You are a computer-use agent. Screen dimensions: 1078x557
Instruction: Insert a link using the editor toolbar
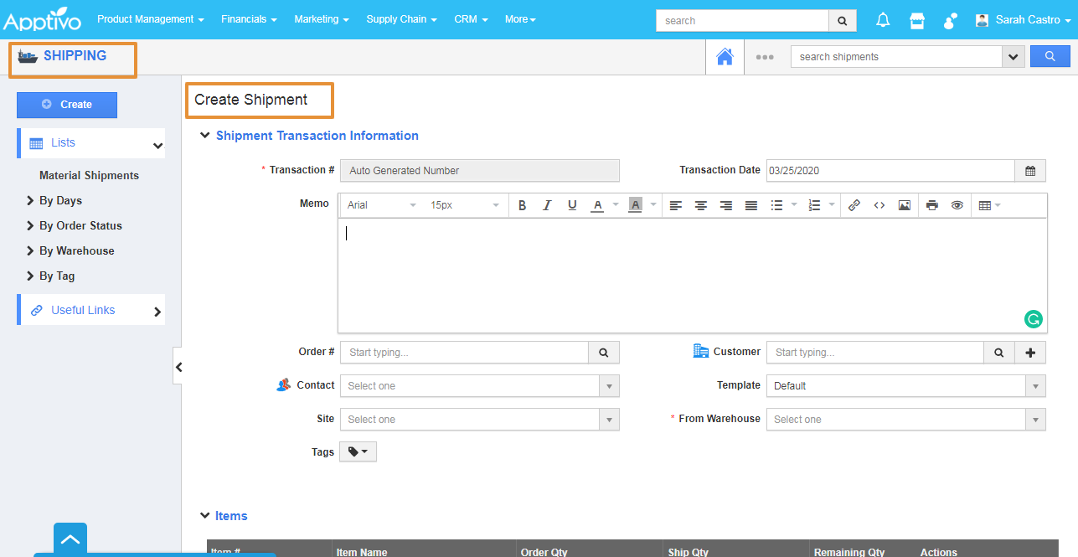coord(854,205)
